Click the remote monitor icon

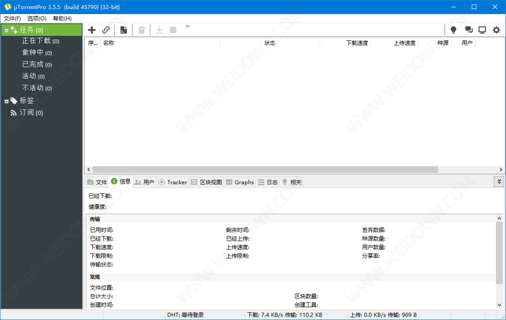(482, 30)
